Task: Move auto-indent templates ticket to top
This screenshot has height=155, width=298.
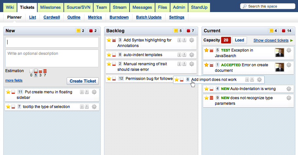Action: (179, 55)
